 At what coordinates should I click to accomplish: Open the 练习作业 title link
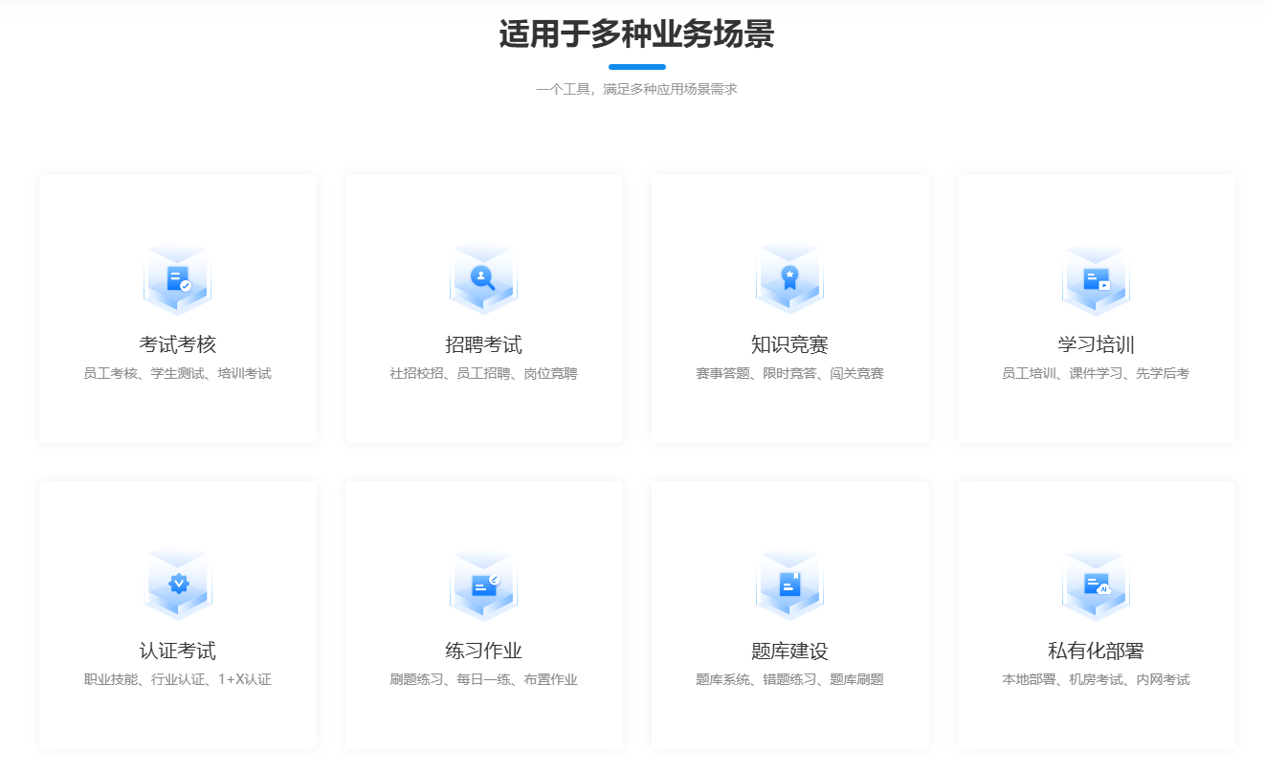(x=483, y=651)
